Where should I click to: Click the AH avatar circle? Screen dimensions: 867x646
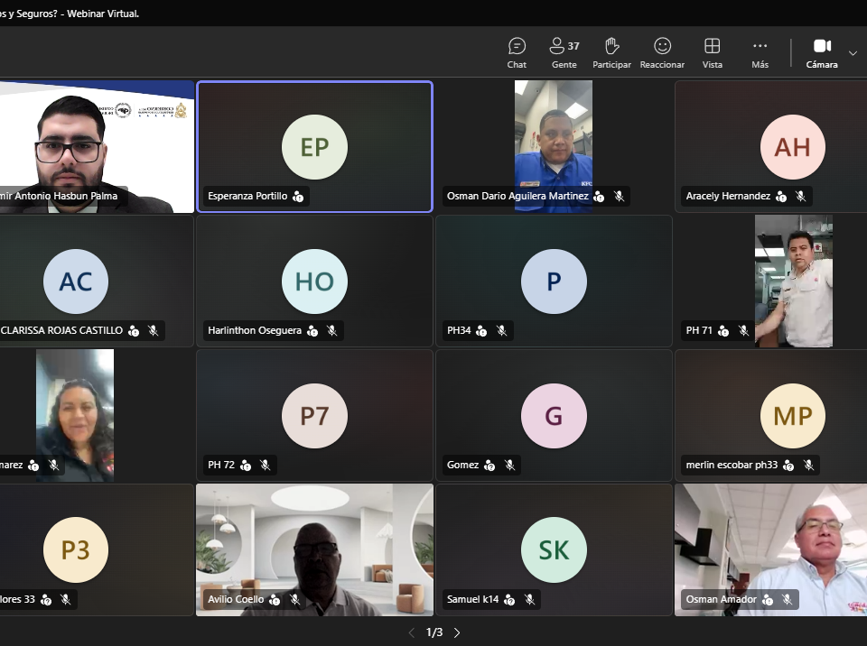793,147
